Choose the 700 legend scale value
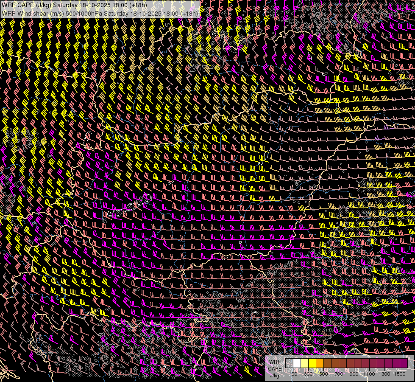The height and width of the screenshot is (382, 415). (x=339, y=374)
